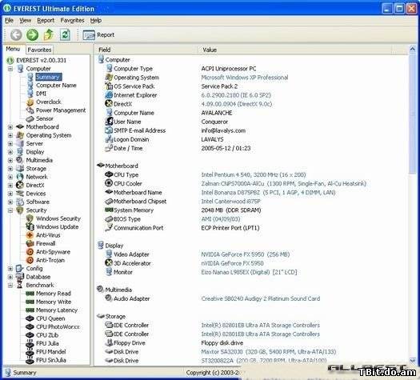Select the Database tree node
This screenshot has width=420, height=380.
[x=38, y=277]
